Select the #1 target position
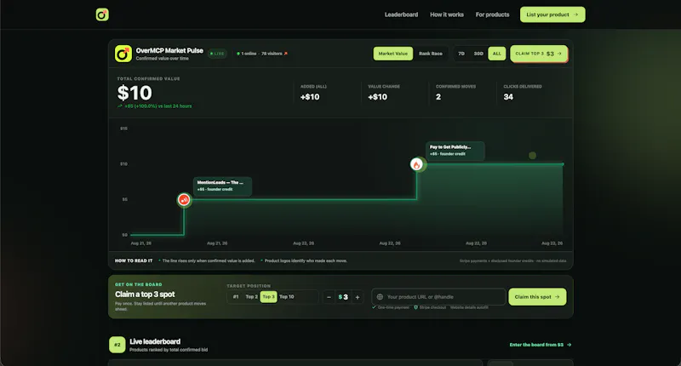Screen dimensions: 681x366 236,297
